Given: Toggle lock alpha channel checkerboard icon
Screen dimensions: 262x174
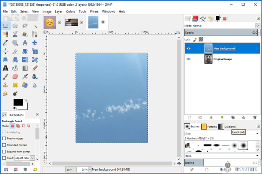Looking at the screenshot, I should 201,39.
